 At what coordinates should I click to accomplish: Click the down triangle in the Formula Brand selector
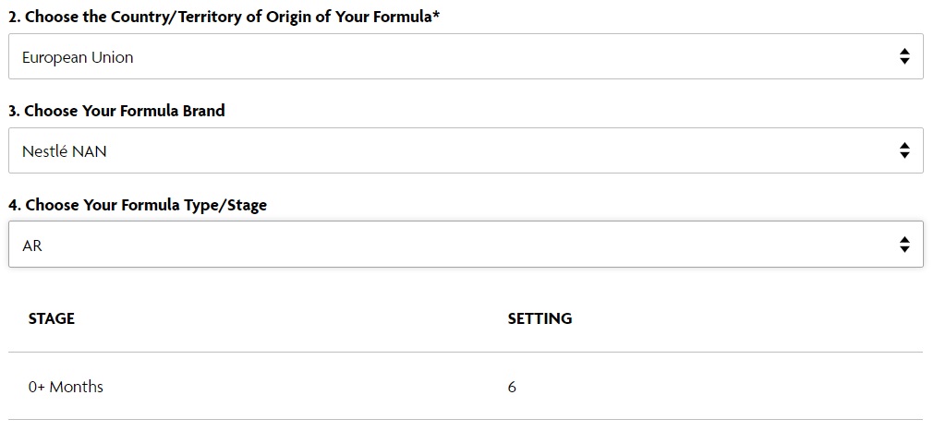[x=904, y=155]
